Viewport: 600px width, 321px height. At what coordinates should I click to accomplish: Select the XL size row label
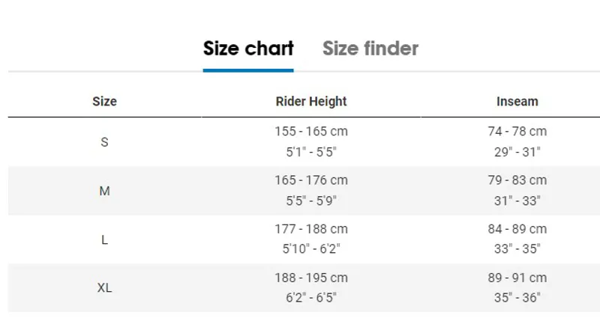point(104,288)
